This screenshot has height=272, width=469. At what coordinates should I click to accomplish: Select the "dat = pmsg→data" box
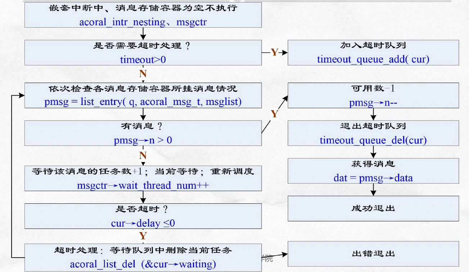(373, 171)
